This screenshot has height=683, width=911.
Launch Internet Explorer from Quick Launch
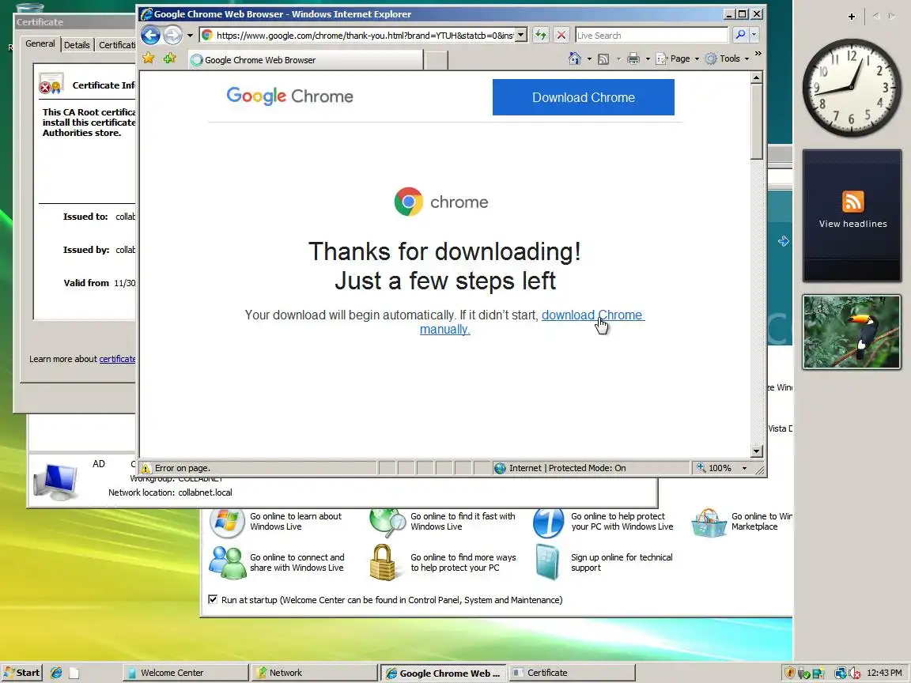click(x=56, y=673)
